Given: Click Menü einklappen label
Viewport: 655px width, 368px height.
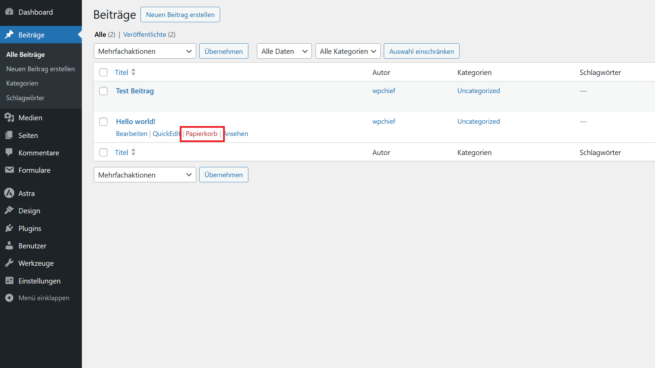Looking at the screenshot, I should click(x=44, y=298).
